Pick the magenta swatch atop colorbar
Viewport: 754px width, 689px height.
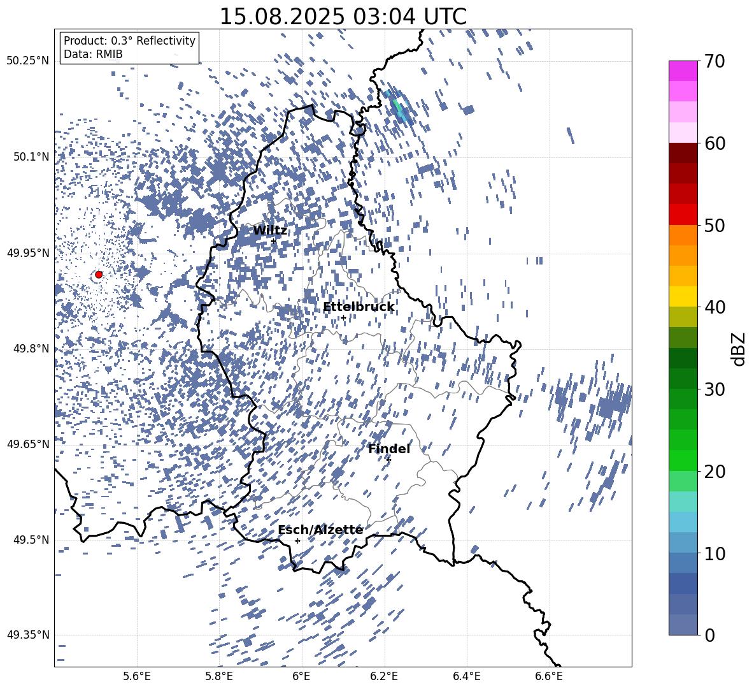[x=683, y=71]
